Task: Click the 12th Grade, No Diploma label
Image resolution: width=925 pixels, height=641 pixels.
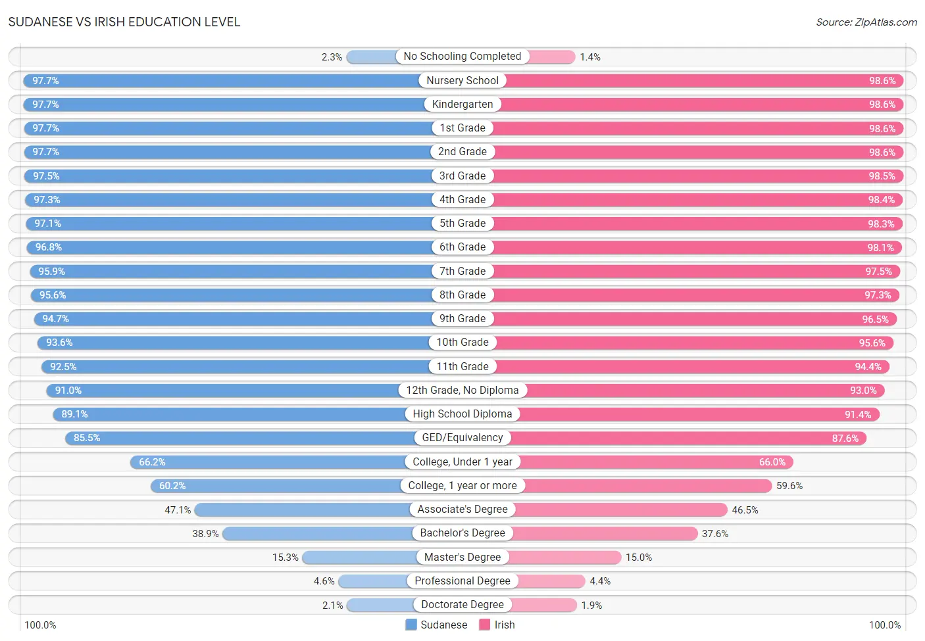Action: (x=463, y=390)
